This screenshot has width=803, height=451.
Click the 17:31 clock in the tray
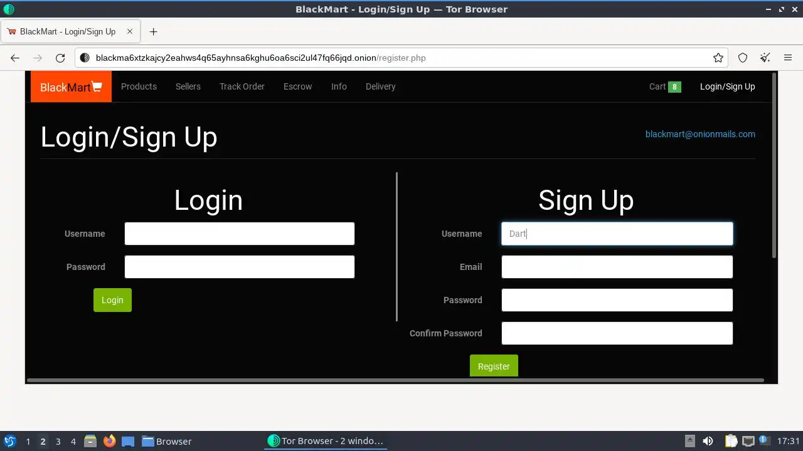[788, 441]
